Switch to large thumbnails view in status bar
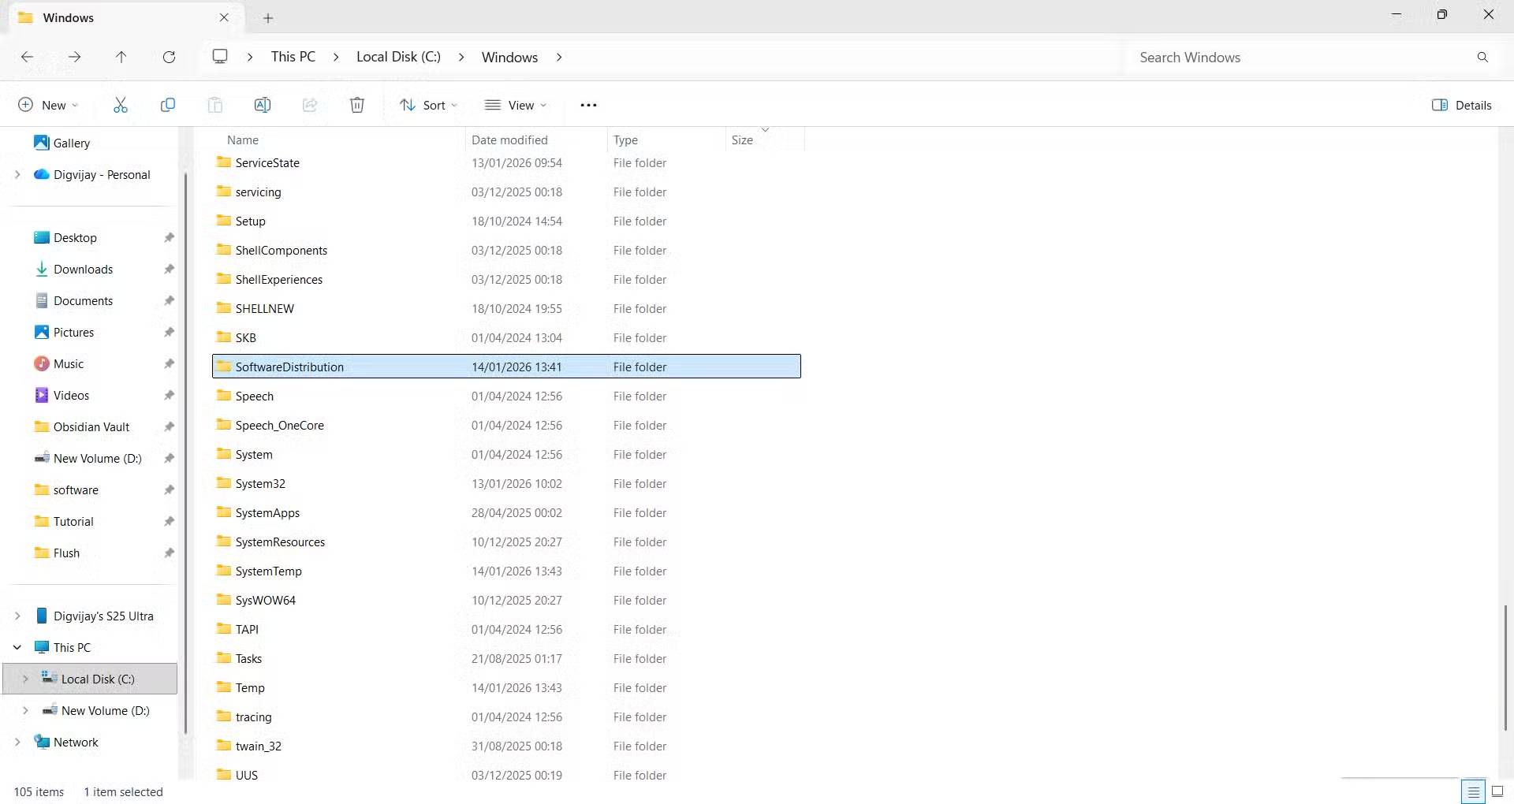The image size is (1514, 804). [1497, 791]
